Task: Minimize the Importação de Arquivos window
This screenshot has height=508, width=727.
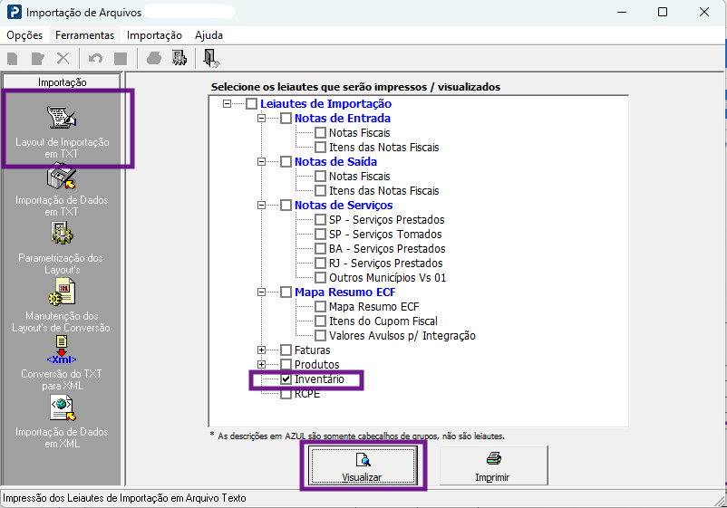Action: click(x=622, y=12)
